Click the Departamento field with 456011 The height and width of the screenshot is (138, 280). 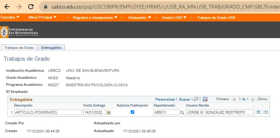coord(167,112)
